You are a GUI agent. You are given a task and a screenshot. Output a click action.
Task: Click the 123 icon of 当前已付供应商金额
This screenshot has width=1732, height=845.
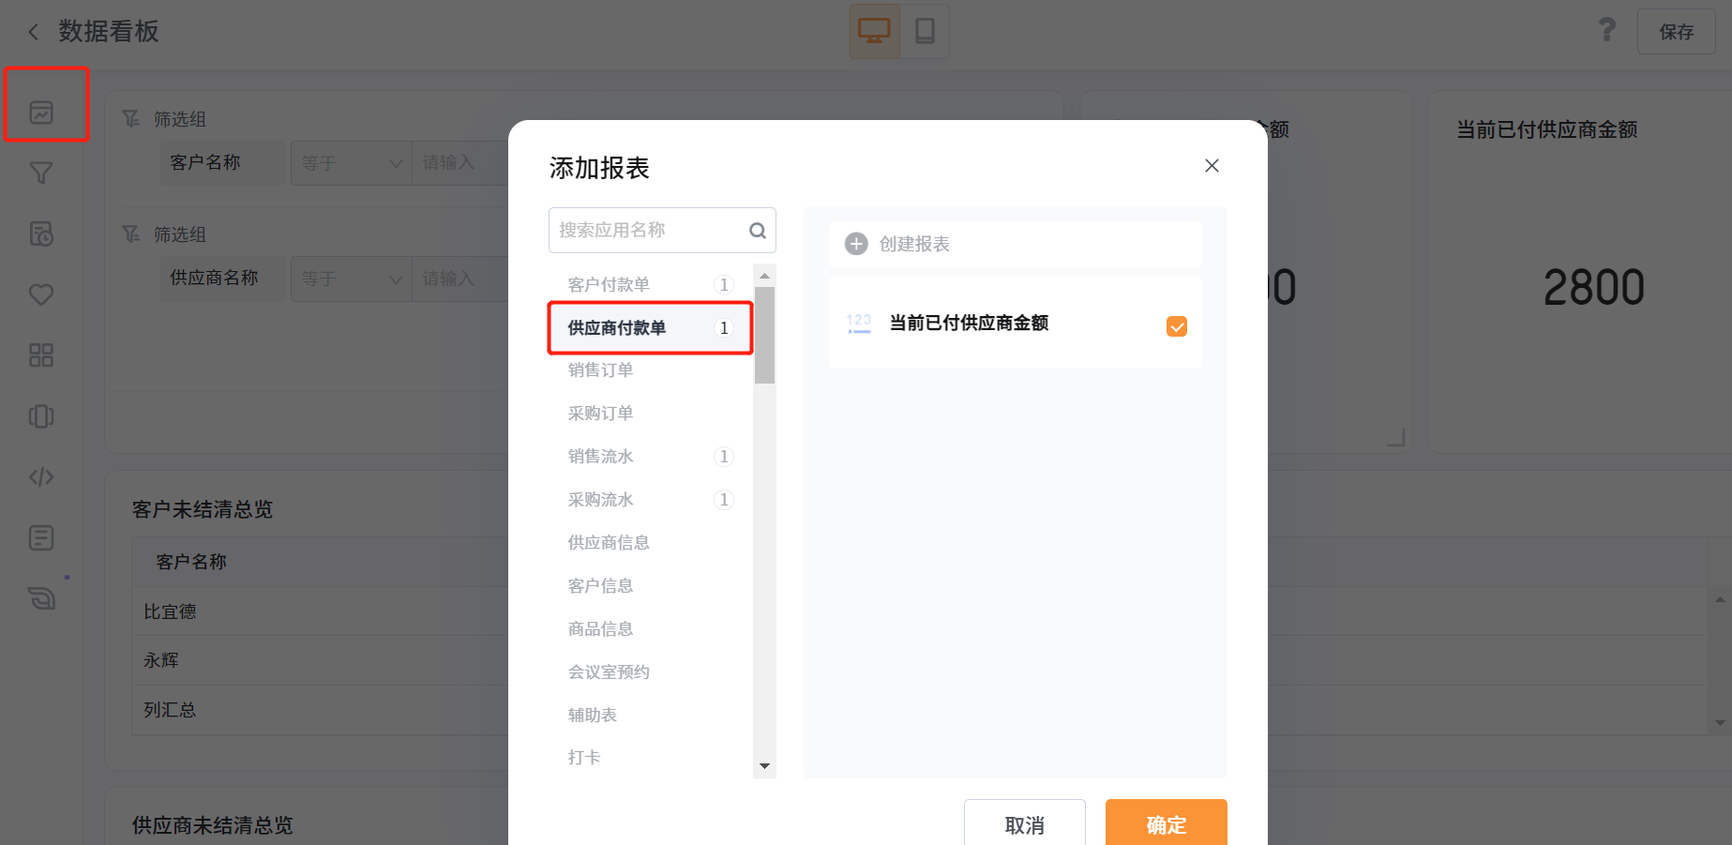click(859, 324)
